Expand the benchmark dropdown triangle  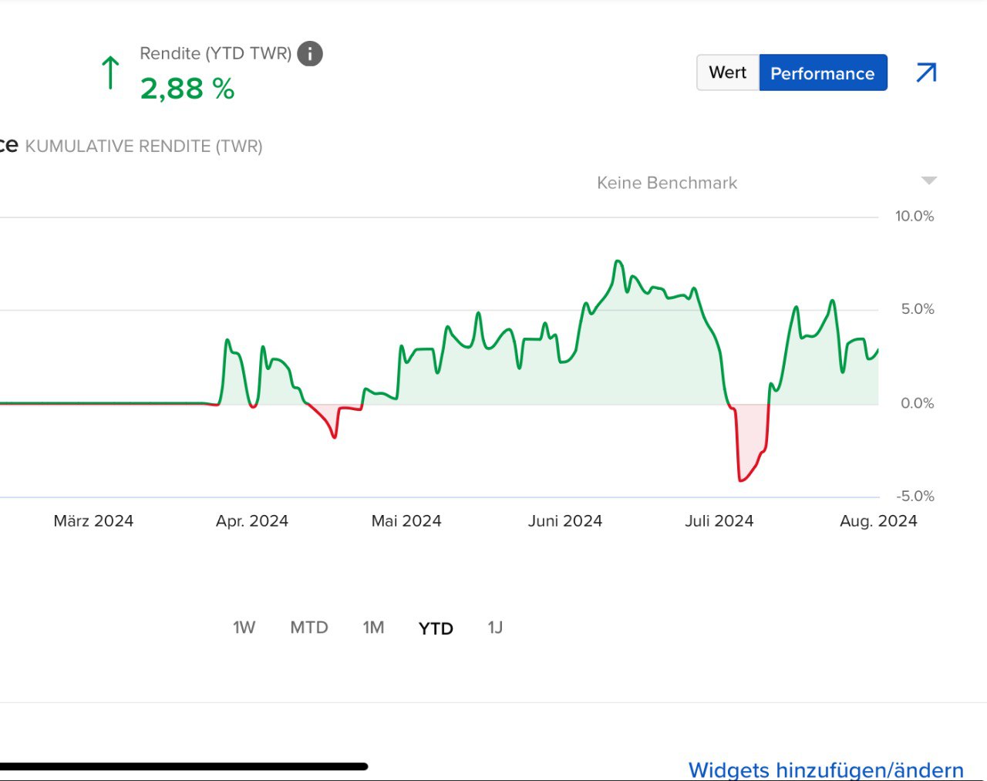click(x=929, y=180)
